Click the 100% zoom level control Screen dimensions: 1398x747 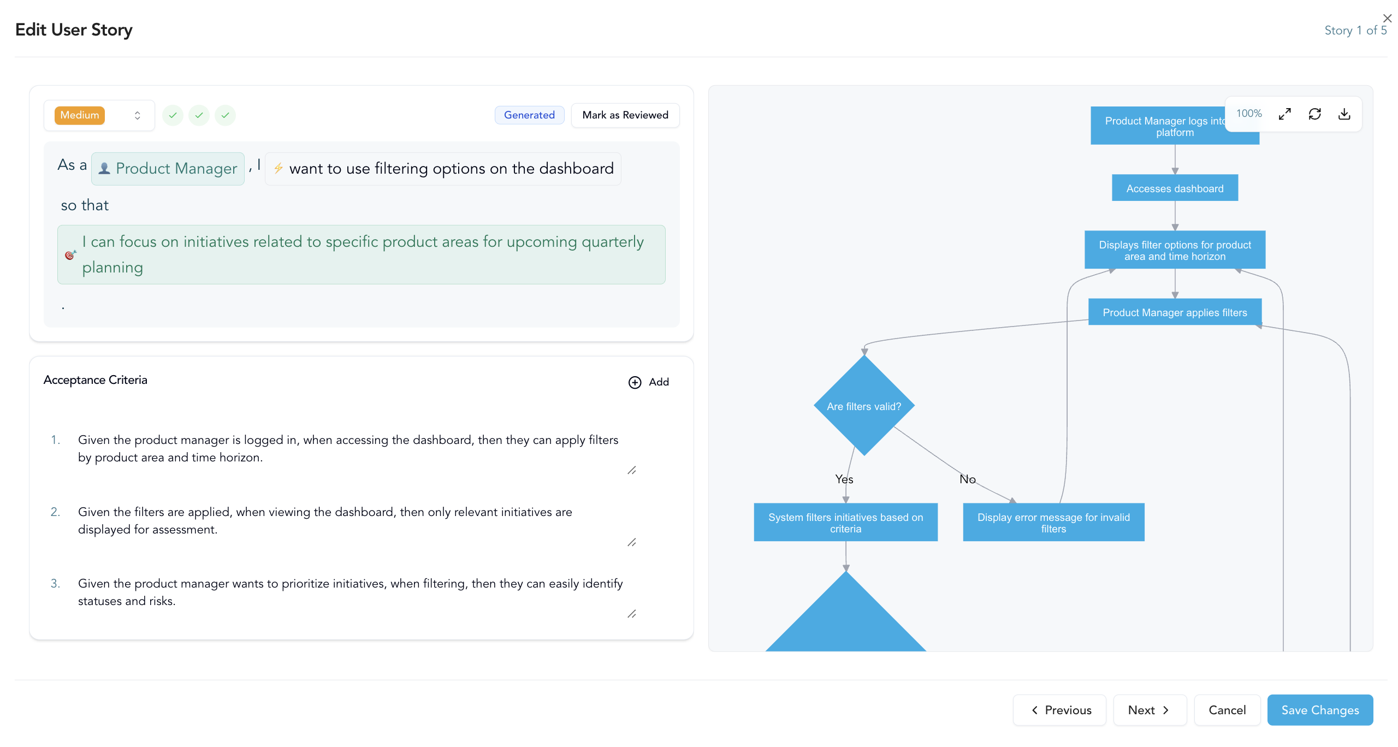pyautogui.click(x=1249, y=114)
